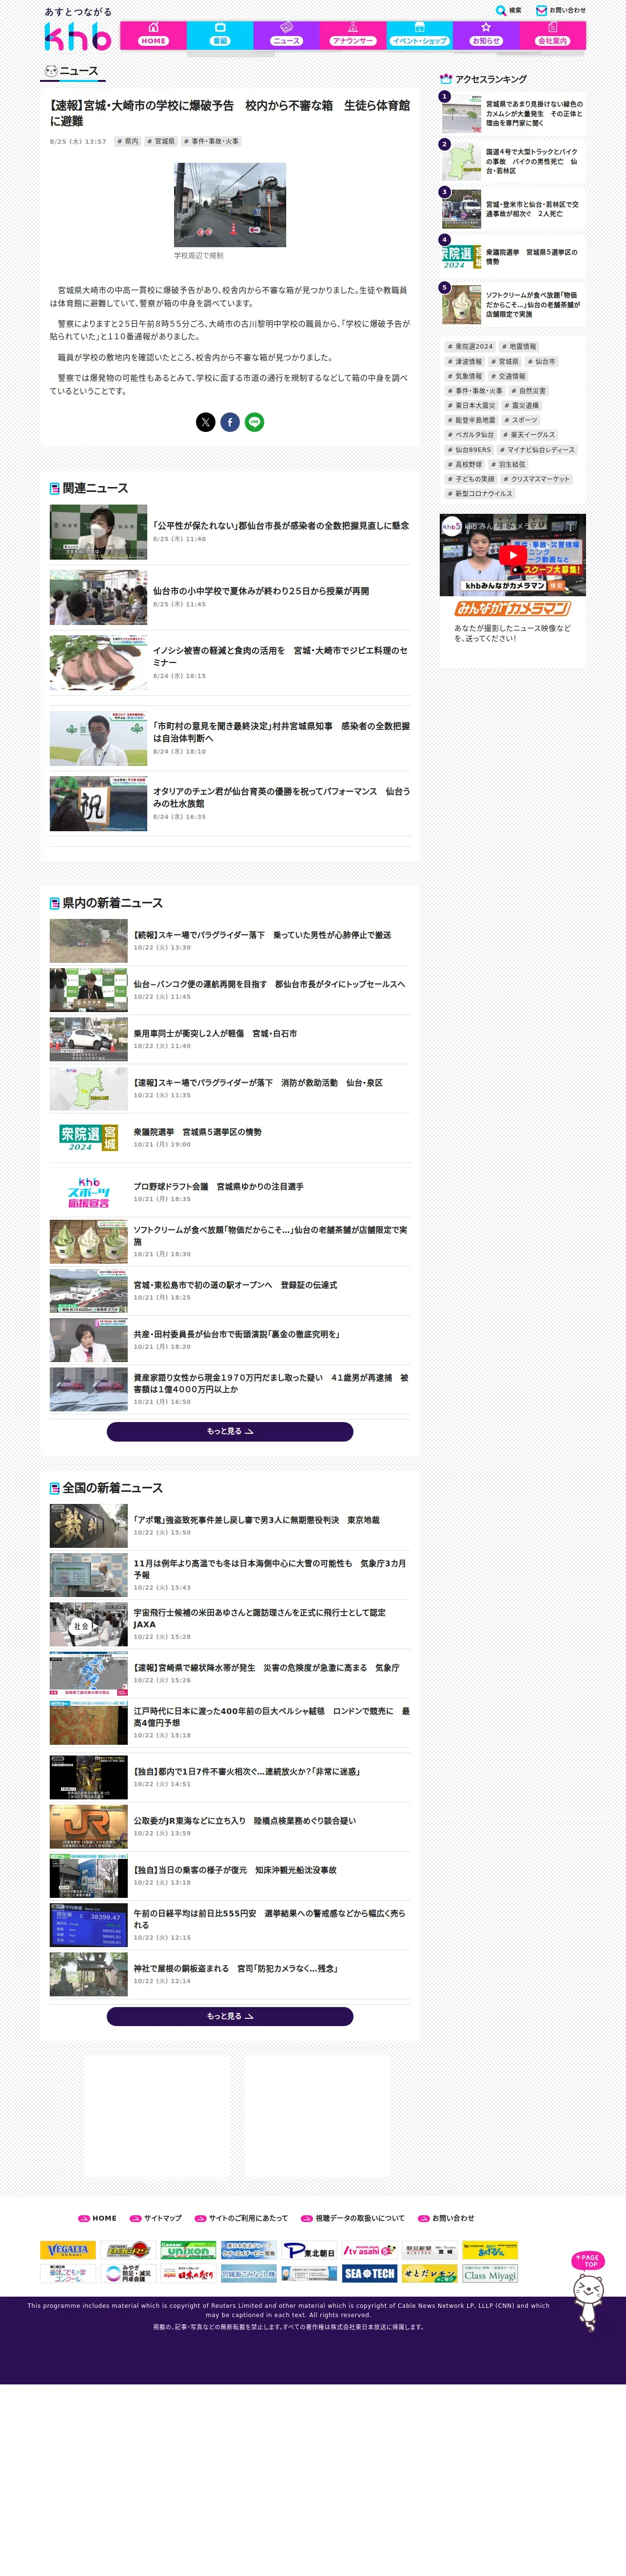The height and width of the screenshot is (2576, 626).
Task: Select the 津波情報 hashtag
Action: pos(465,362)
